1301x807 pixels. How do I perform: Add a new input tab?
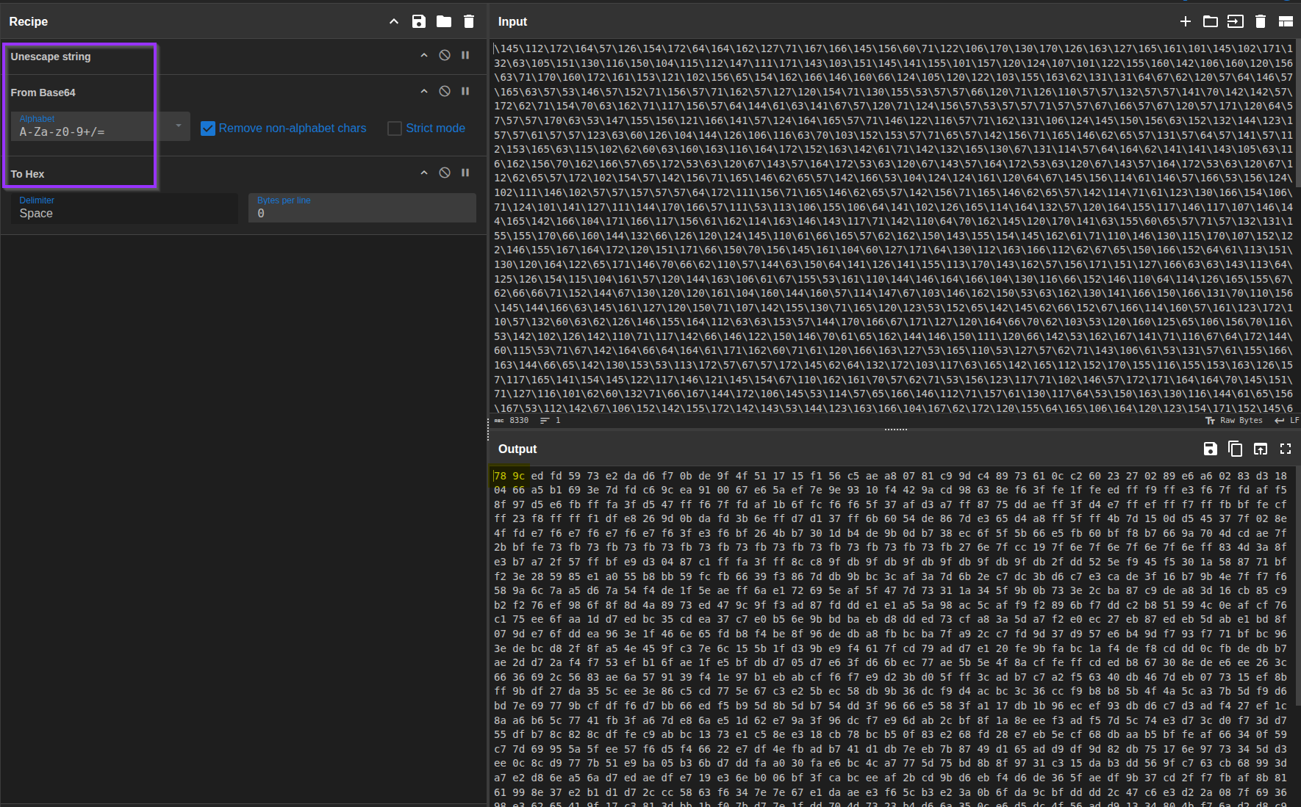1186,21
